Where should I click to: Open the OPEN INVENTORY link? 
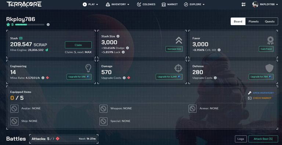click(x=263, y=93)
